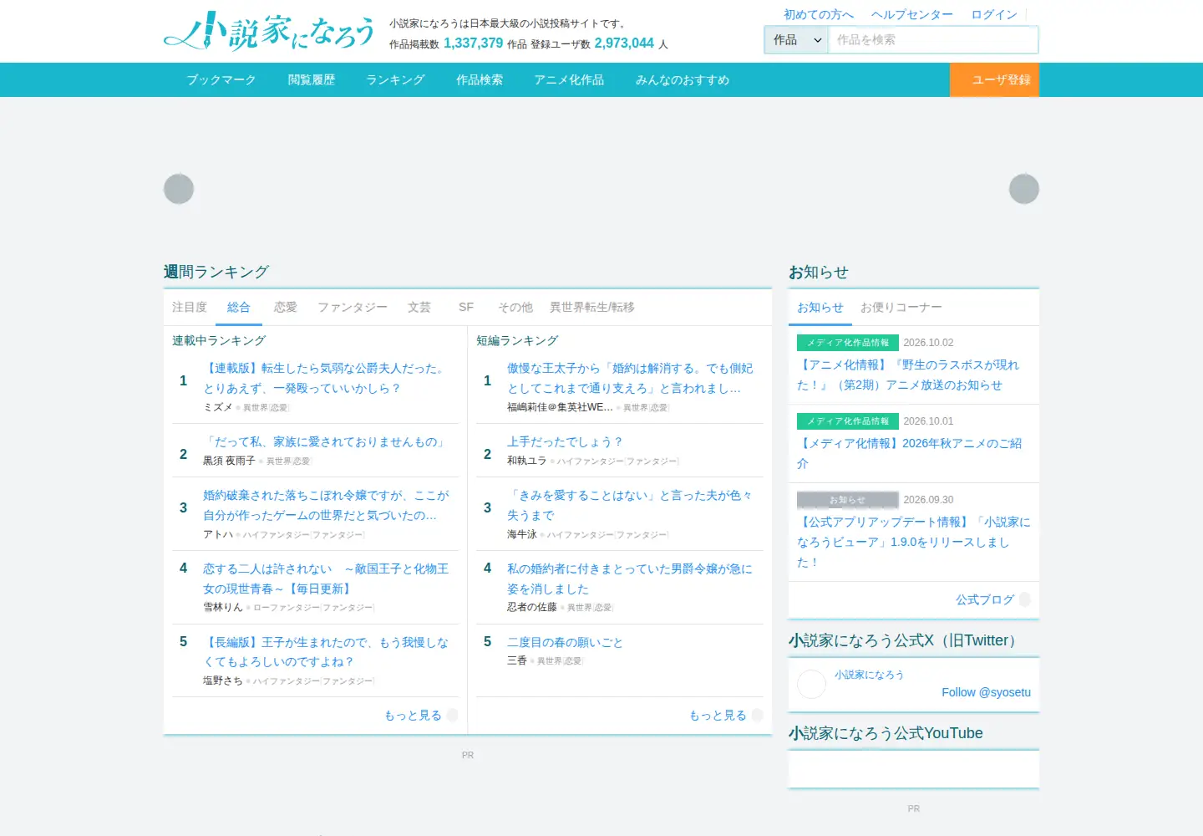1203x836 pixels.
Task: Open 初めての方へ link
Action: [819, 14]
